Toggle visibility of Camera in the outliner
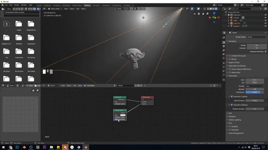 pyautogui.click(x=265, y=17)
